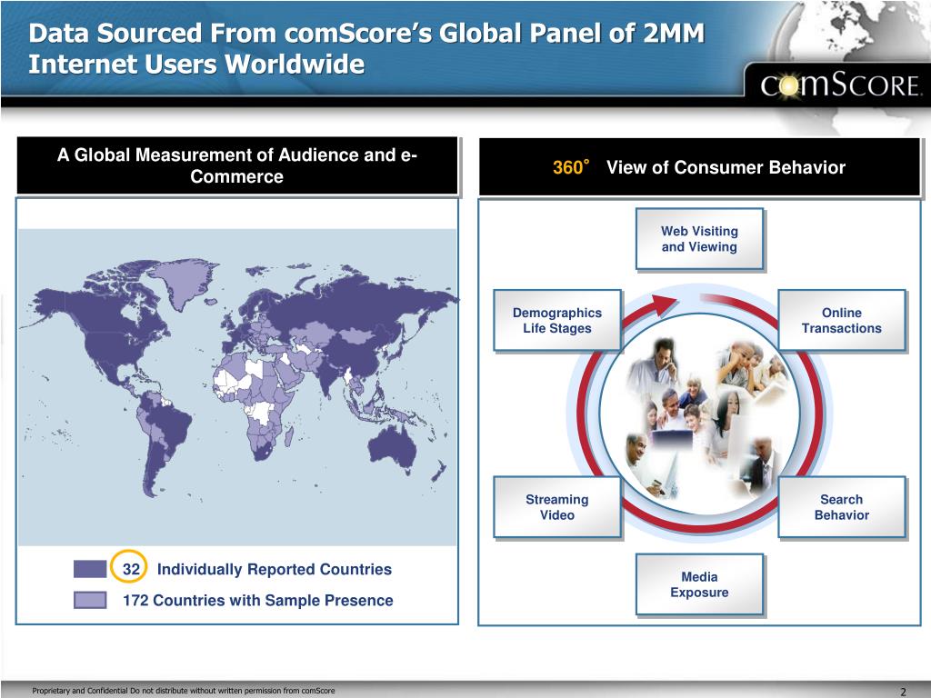Click the comScore logo
The image size is (931, 698).
841,85
